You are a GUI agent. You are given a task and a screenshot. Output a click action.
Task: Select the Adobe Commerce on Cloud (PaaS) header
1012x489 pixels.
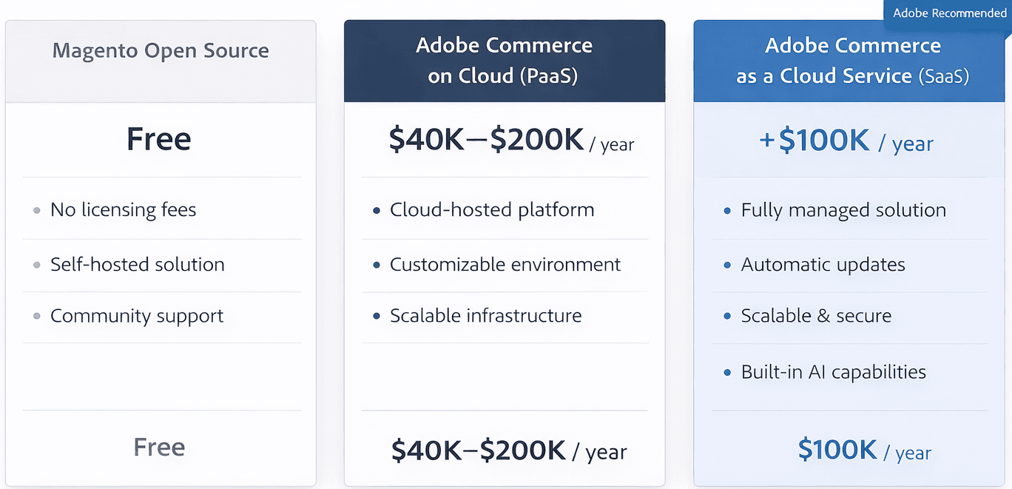pyautogui.click(x=504, y=61)
